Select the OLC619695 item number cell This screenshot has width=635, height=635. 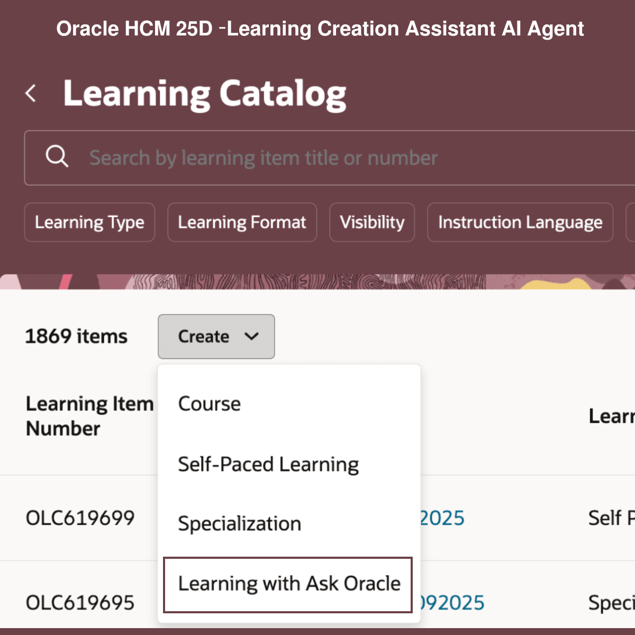coord(80,603)
